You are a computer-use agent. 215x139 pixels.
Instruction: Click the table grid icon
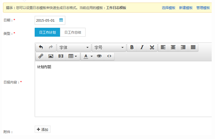coord(71,56)
